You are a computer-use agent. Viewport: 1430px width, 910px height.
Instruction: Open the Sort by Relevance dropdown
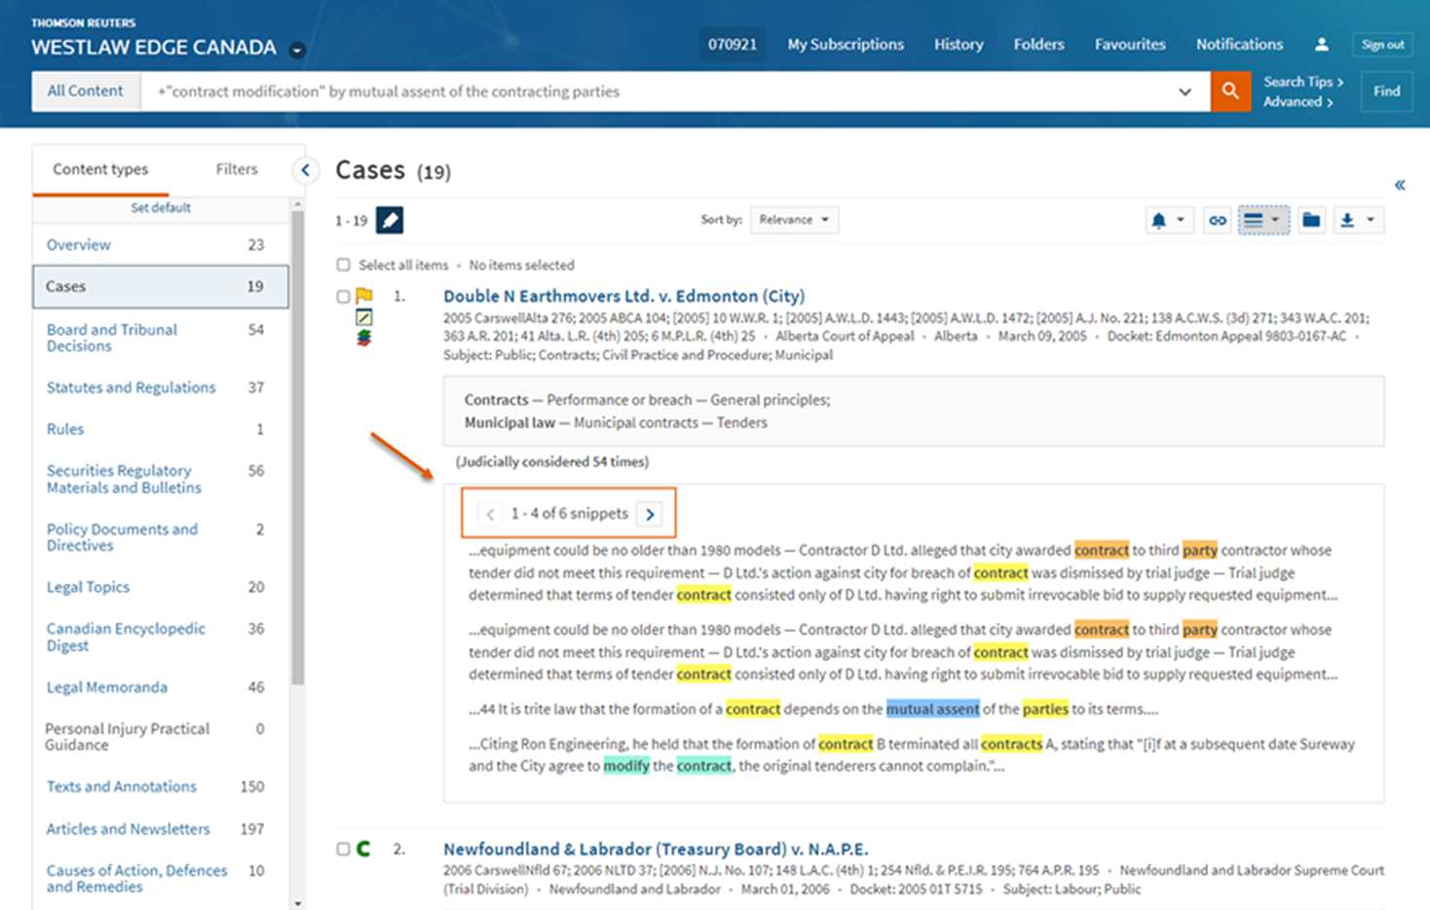click(794, 220)
